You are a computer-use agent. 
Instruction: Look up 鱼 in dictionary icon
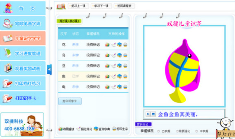[120, 76]
